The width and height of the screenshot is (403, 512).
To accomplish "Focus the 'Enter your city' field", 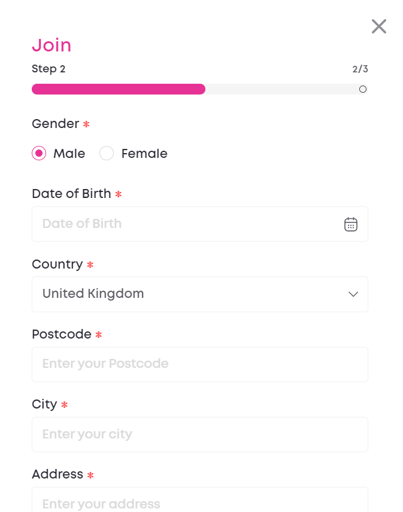I will click(199, 434).
